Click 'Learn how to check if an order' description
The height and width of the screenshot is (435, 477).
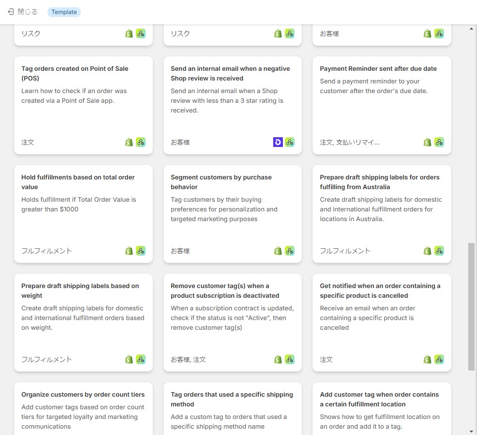pos(74,96)
